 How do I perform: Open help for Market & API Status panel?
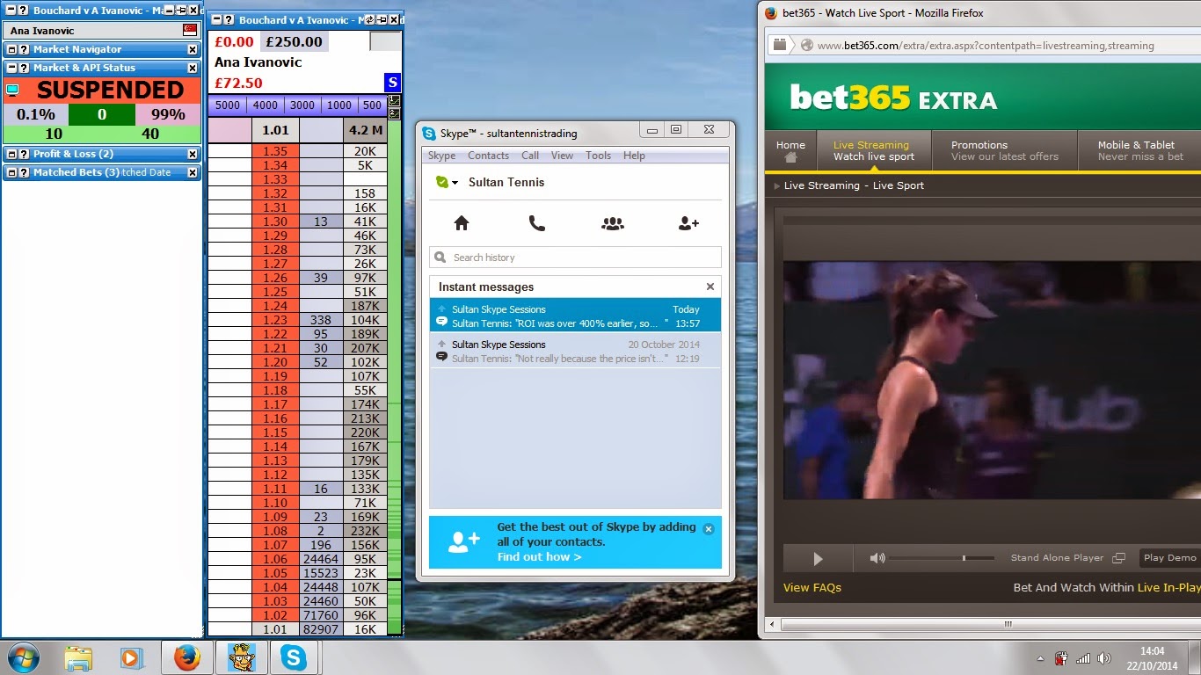23,68
